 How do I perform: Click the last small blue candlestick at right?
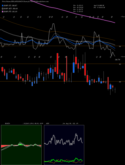coord(115,89)
